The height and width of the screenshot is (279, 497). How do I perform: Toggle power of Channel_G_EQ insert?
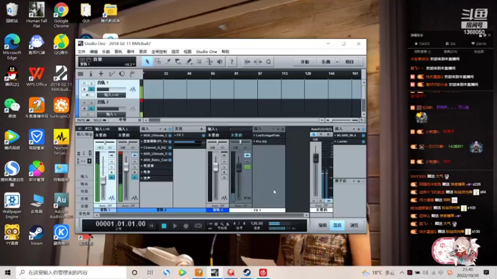(x=170, y=148)
